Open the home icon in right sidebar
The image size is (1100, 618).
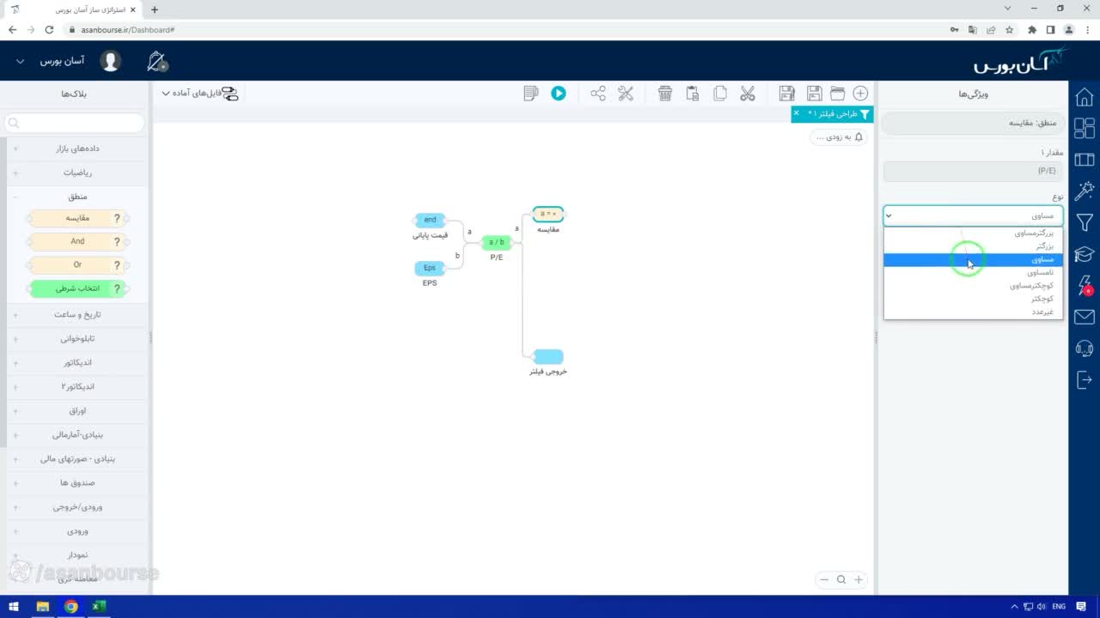coord(1085,97)
